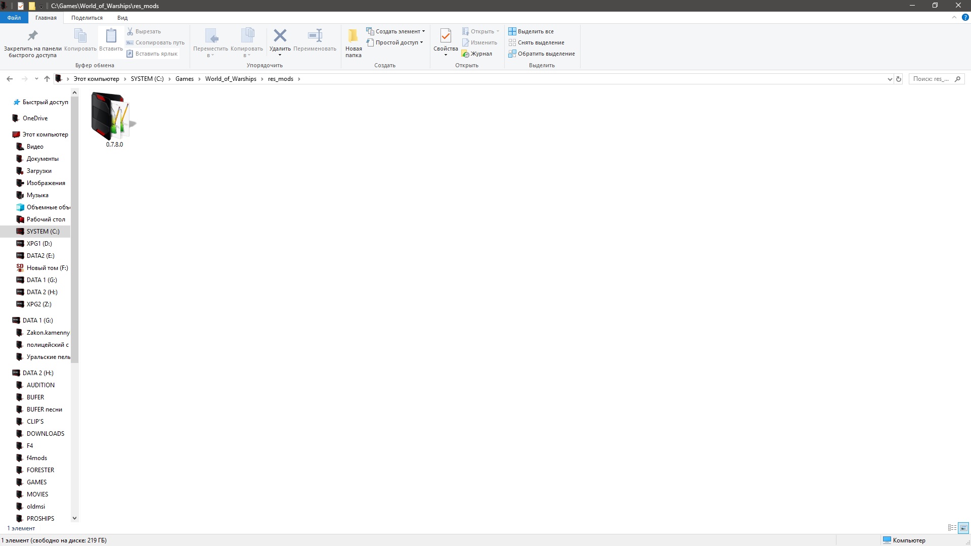Expand breadcrumb arrow after res_mods
971x546 pixels.
coord(299,79)
